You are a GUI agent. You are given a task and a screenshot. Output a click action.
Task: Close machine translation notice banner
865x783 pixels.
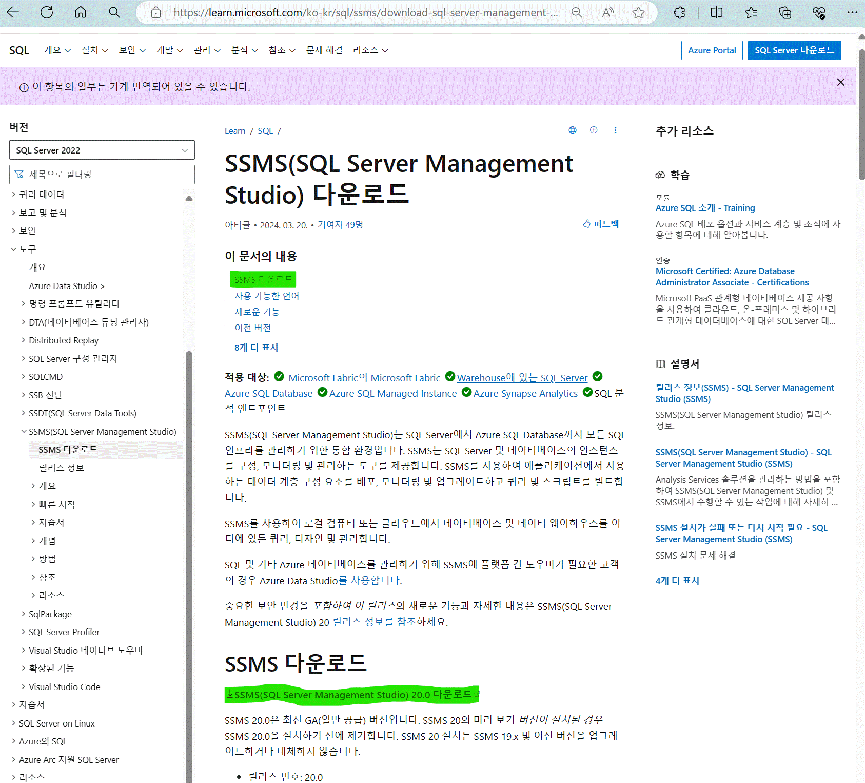coord(841,82)
